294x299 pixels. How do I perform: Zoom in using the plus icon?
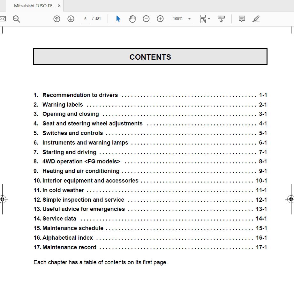pos(160,19)
